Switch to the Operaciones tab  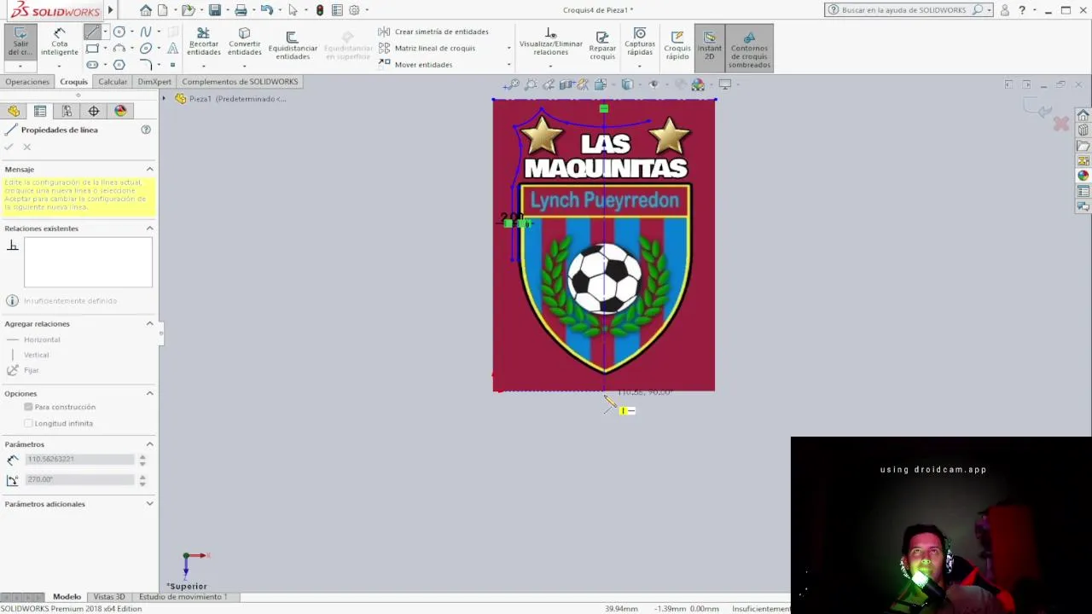point(27,82)
